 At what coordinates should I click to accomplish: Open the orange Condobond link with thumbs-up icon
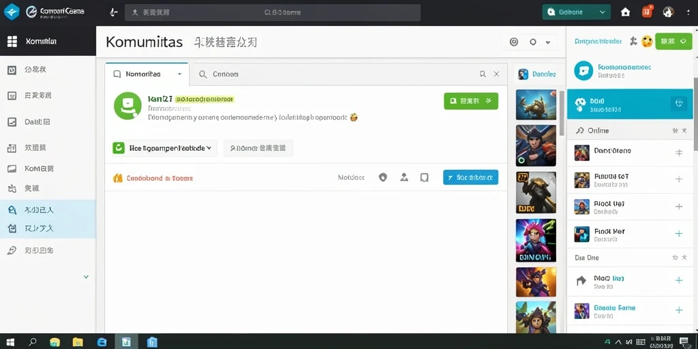pos(153,178)
